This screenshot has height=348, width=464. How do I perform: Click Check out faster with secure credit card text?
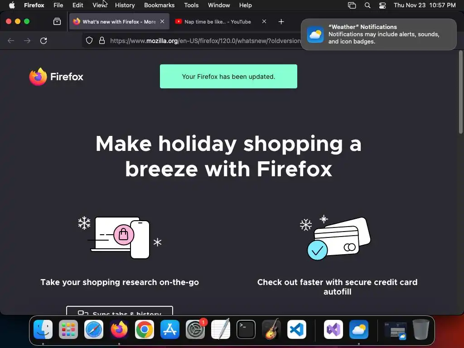point(337,287)
